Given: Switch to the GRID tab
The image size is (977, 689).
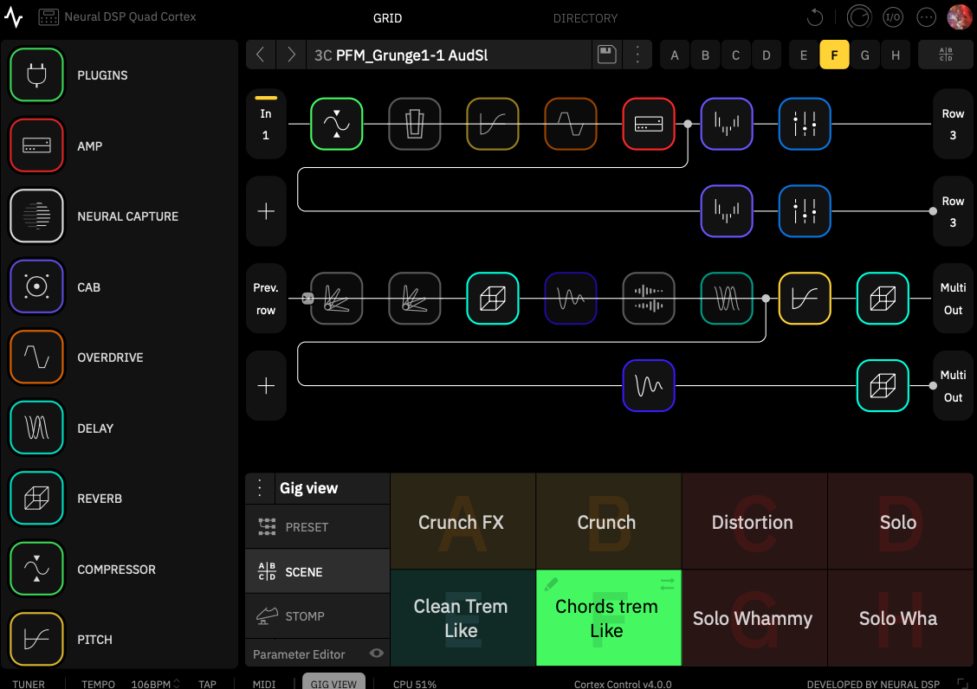Looking at the screenshot, I should (387, 18).
